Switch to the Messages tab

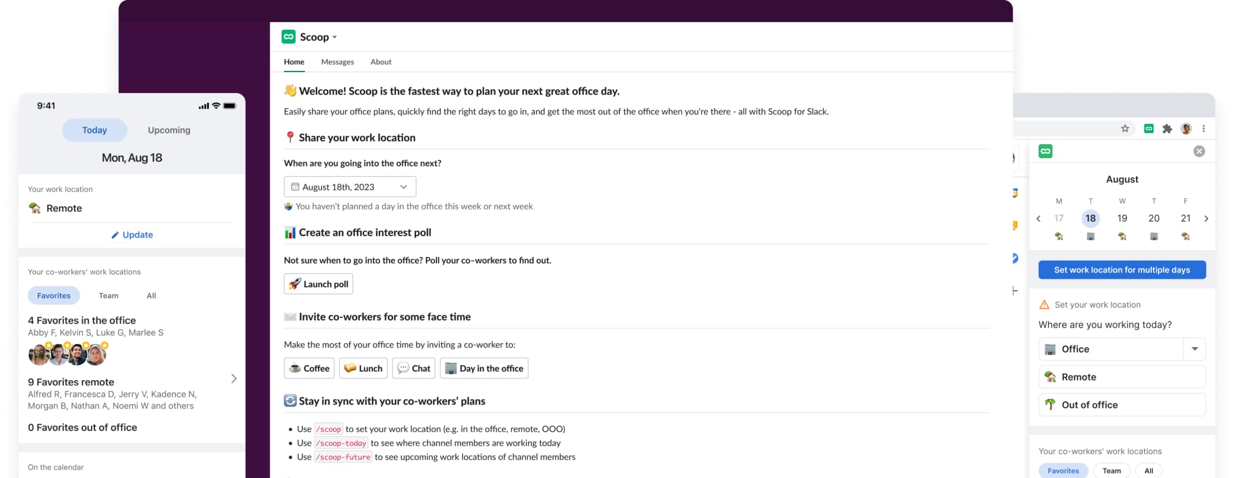337,62
